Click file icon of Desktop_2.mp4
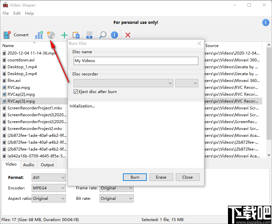This screenshot has height=224, width=272. (4, 74)
